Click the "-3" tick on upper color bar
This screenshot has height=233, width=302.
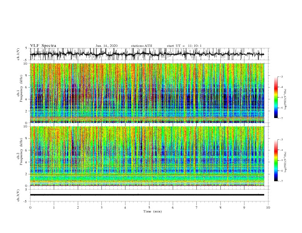coord(281,77)
